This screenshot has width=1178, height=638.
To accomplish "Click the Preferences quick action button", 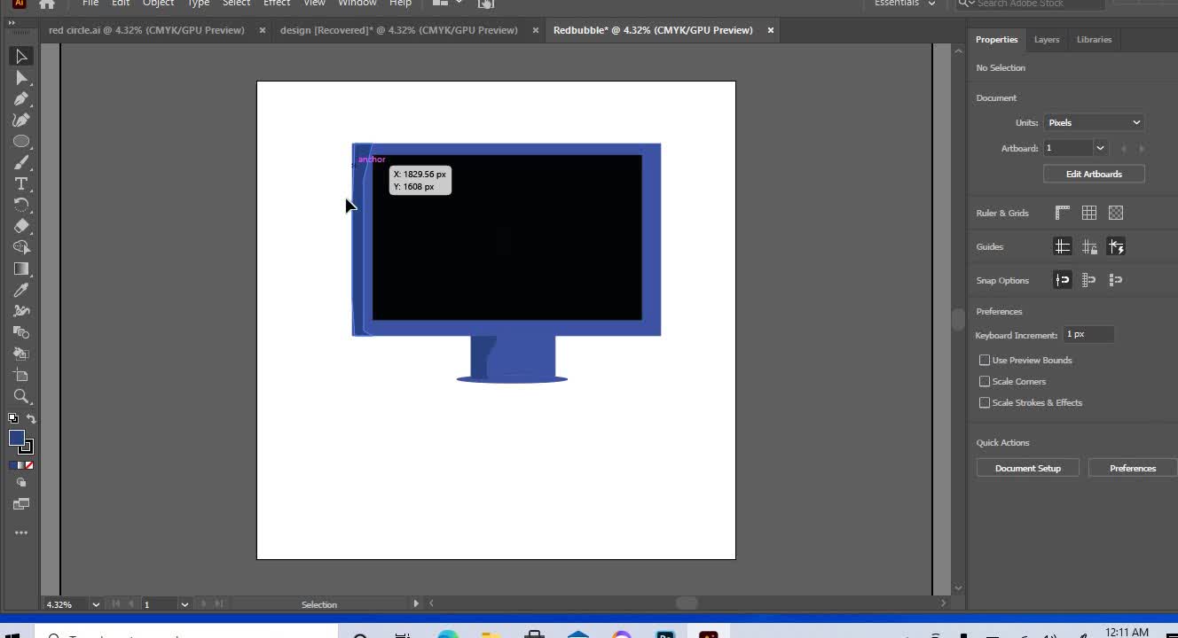I will (1132, 468).
